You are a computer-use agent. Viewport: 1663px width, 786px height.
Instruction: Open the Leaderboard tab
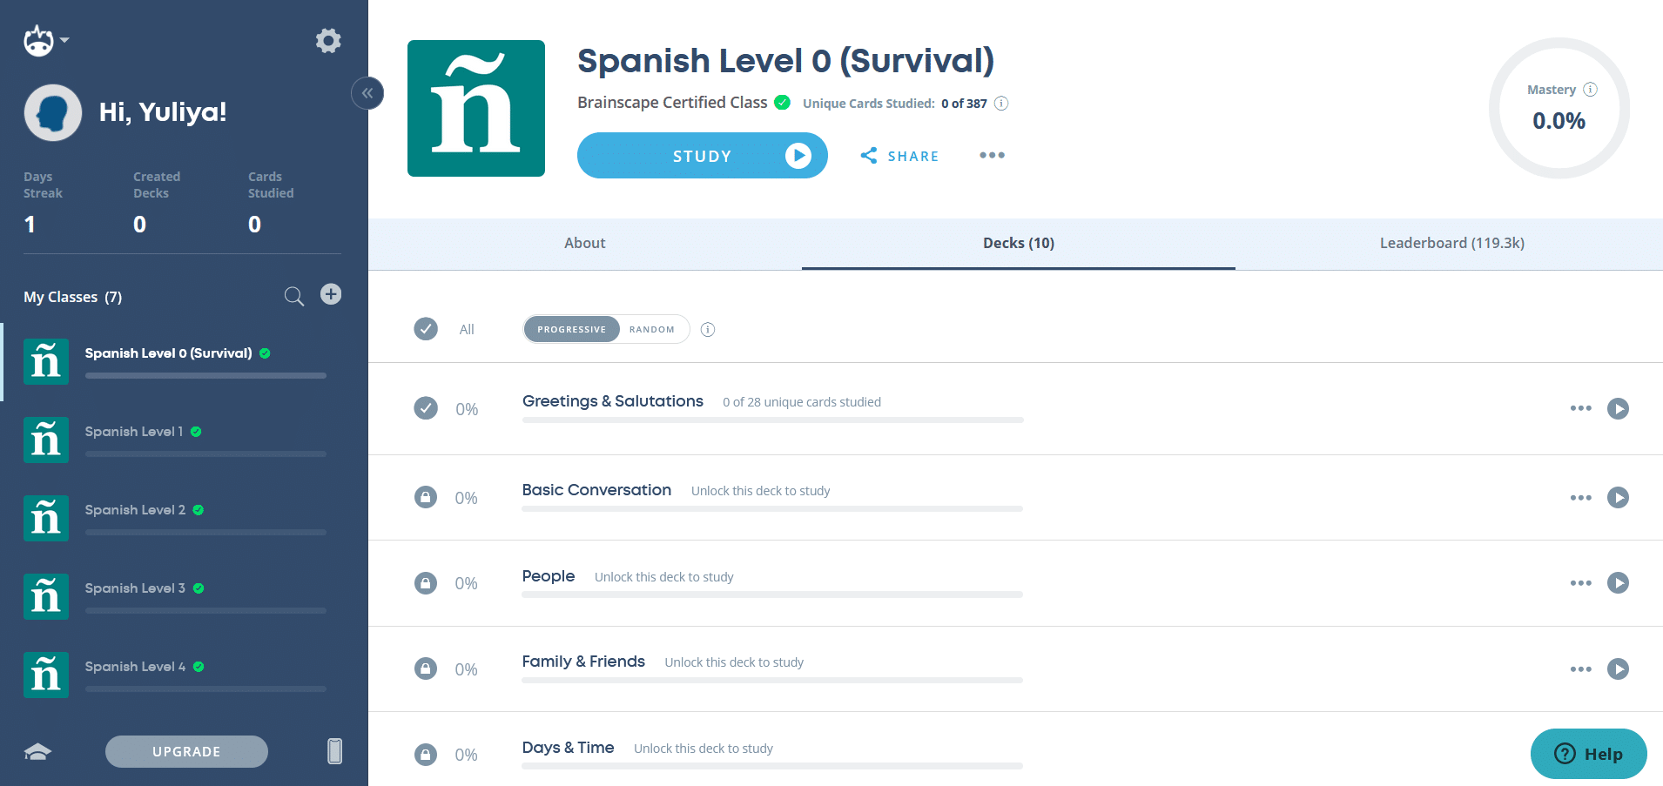(1451, 244)
